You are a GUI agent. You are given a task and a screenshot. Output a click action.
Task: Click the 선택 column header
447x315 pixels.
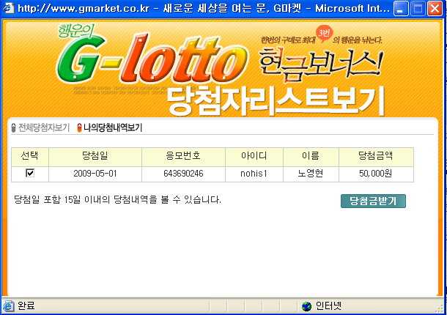tap(30, 157)
